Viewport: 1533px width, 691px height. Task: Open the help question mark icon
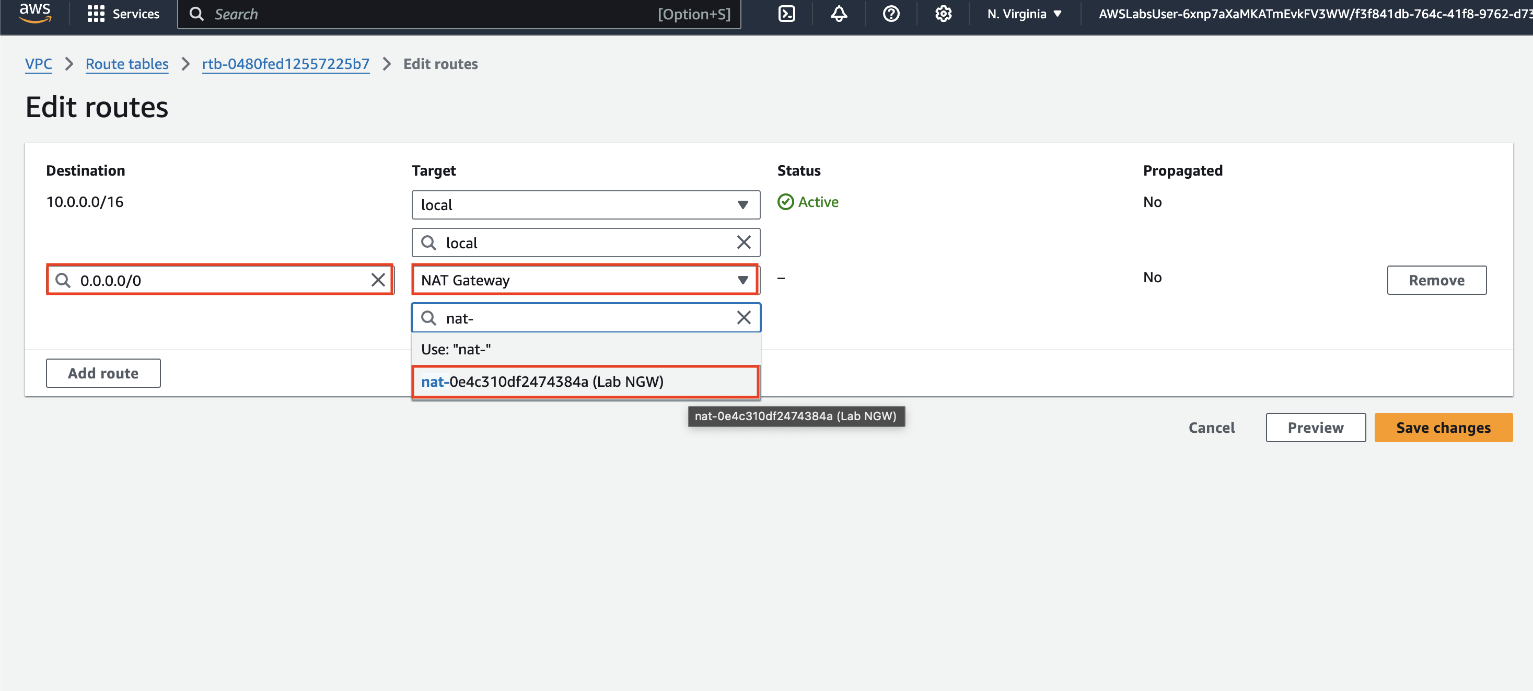[x=890, y=14]
